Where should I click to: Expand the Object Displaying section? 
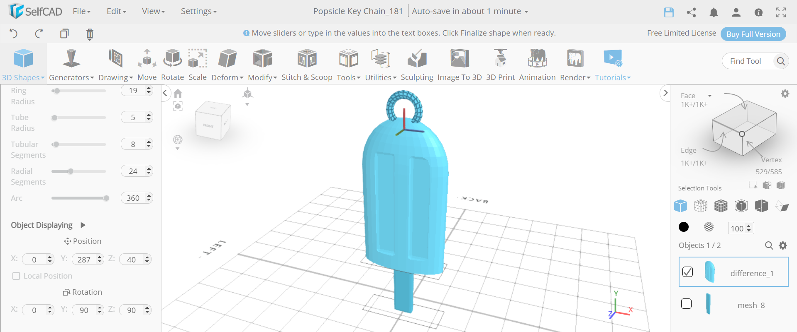point(83,225)
